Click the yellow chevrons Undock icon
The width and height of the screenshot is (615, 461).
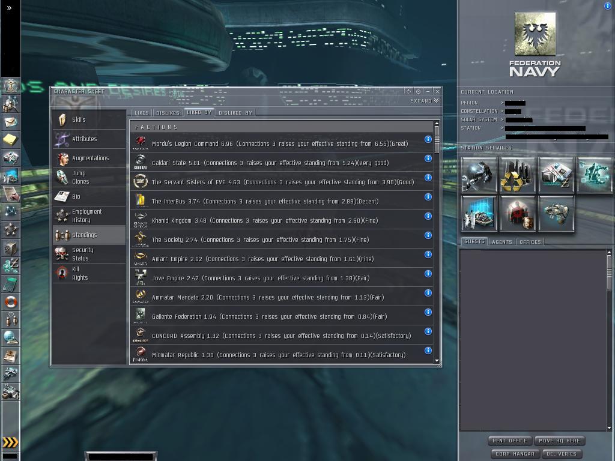pyautogui.click(x=11, y=442)
